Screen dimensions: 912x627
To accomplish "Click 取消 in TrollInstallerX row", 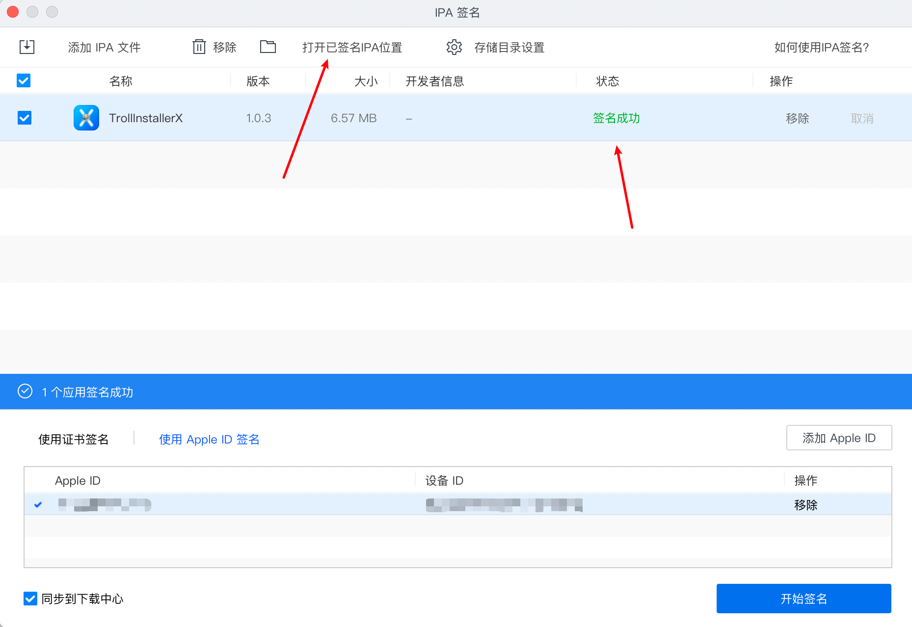I will tap(862, 118).
